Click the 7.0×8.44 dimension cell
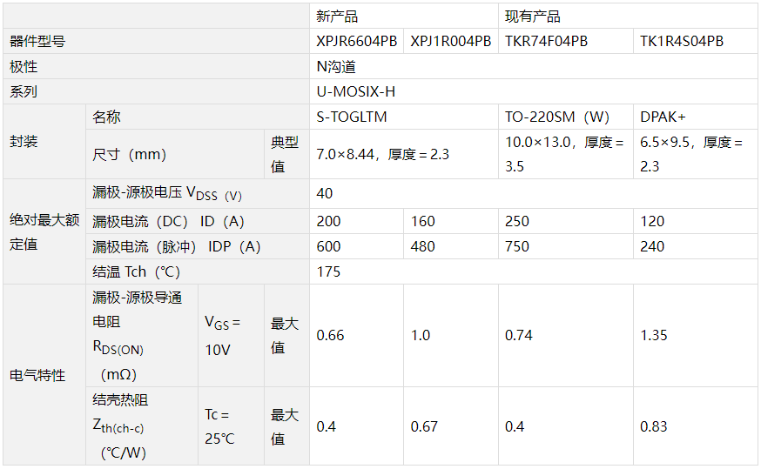This screenshot has height=469, width=761. pyautogui.click(x=404, y=154)
